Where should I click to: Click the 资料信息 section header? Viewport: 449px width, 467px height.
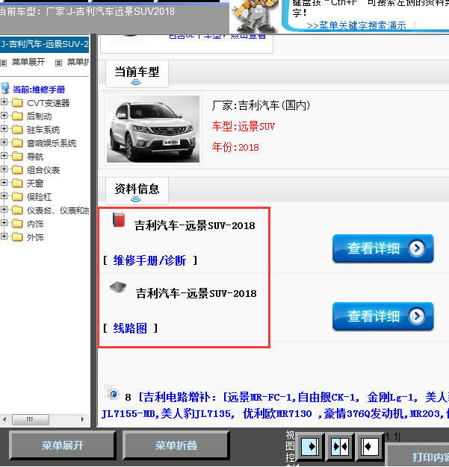click(137, 191)
